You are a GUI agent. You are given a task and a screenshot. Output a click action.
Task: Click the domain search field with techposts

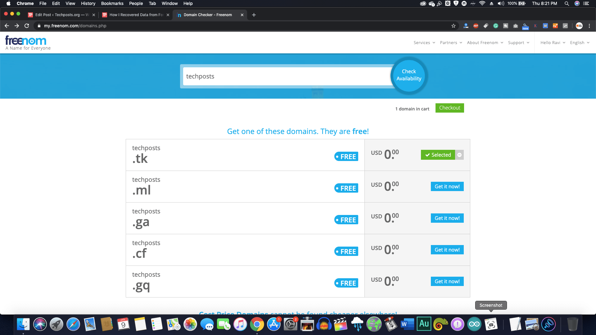tap(287, 76)
